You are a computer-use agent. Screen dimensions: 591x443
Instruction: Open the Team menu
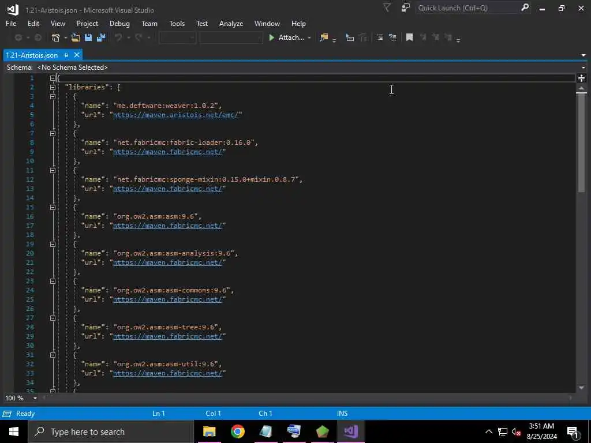tap(149, 23)
